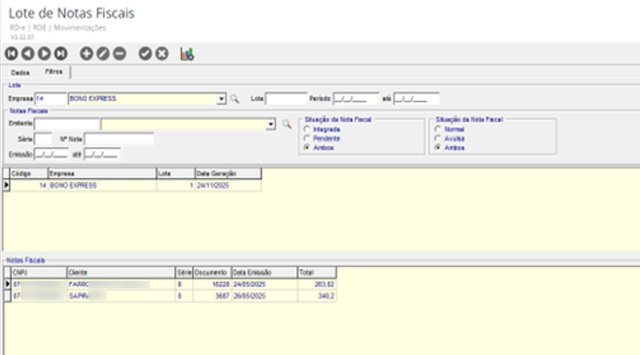Click the Lote column header in grid
640x355 pixels.
(176, 174)
